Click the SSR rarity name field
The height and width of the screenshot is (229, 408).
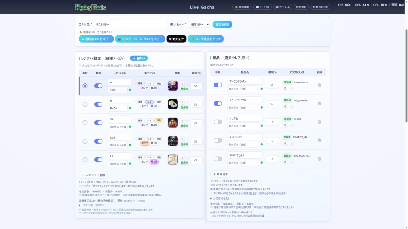120,138
